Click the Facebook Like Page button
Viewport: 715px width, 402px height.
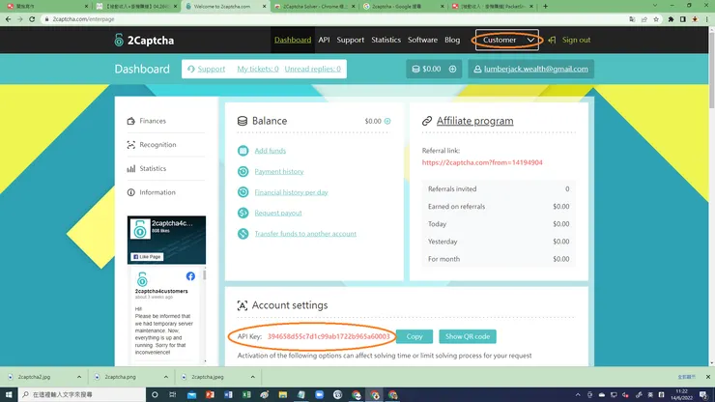pyautogui.click(x=147, y=257)
